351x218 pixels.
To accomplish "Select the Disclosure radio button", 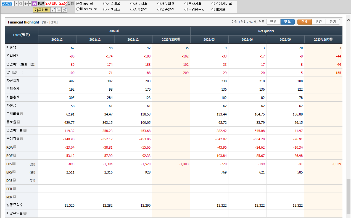I will (x=78, y=9).
